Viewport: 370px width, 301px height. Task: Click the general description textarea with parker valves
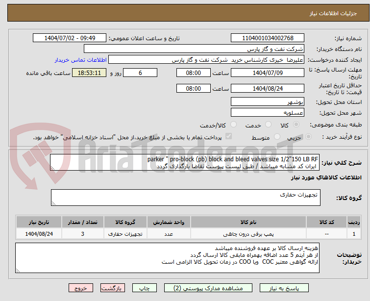point(185,162)
